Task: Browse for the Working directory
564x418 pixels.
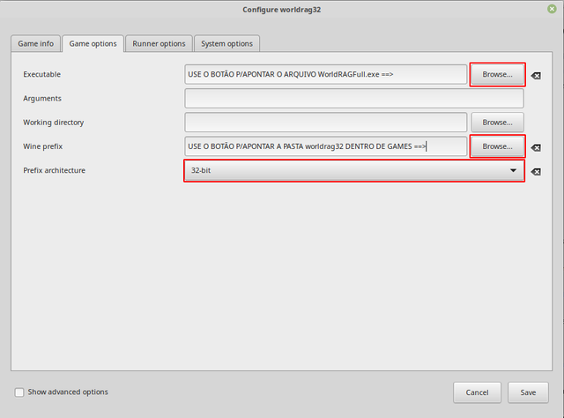Action: coord(497,123)
